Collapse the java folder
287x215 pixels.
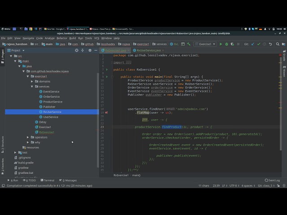(19, 66)
